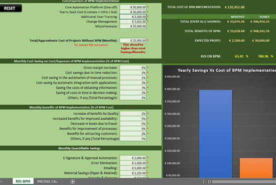Image resolution: width=276 pixels, height=185 pixels.
Task: Click the MONTHLY column header
Action: pyautogui.click(x=238, y=17)
